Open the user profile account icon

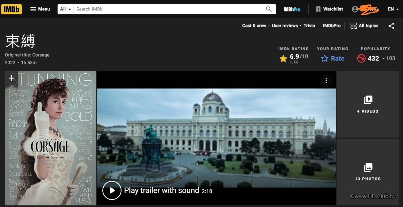pos(355,9)
